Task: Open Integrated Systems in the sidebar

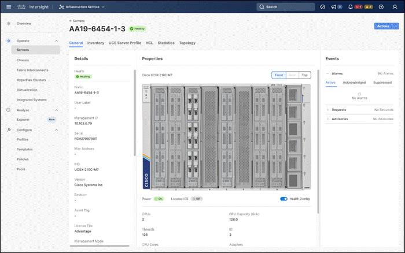Action: pyautogui.click(x=31, y=100)
